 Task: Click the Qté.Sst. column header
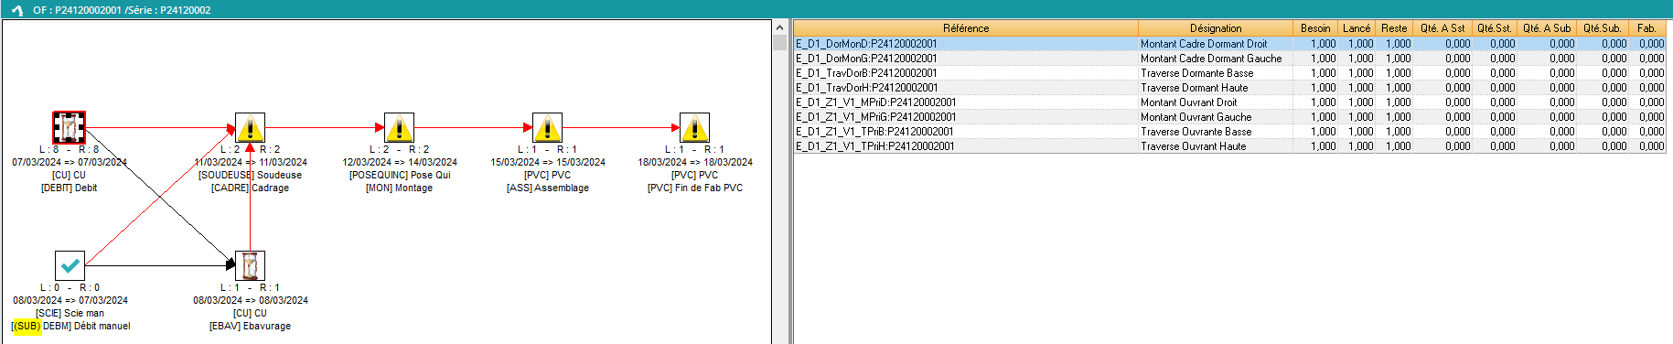click(x=1495, y=28)
